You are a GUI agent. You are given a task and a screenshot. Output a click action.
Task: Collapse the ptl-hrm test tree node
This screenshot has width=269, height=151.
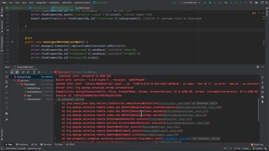15,81
